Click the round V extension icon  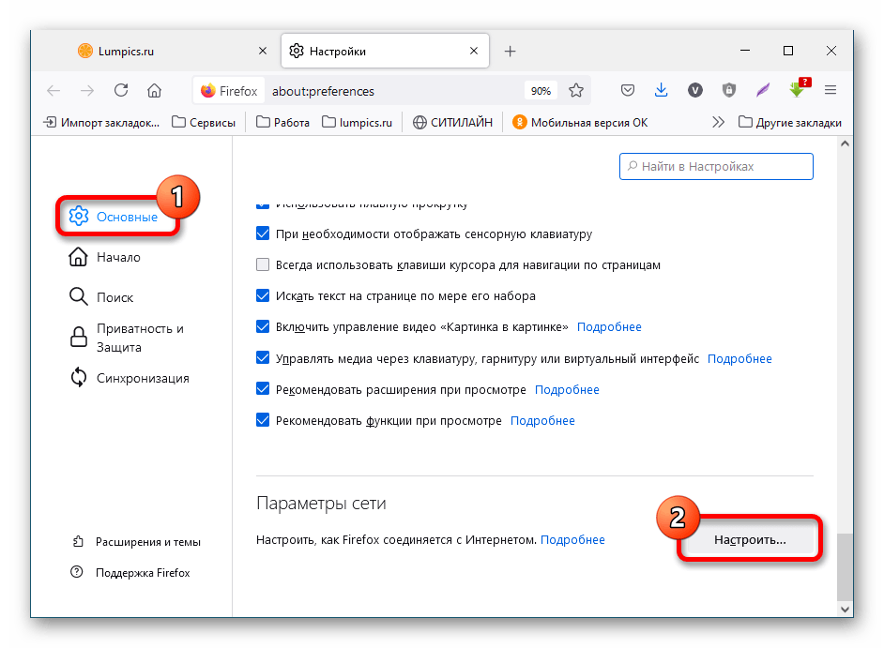(695, 90)
